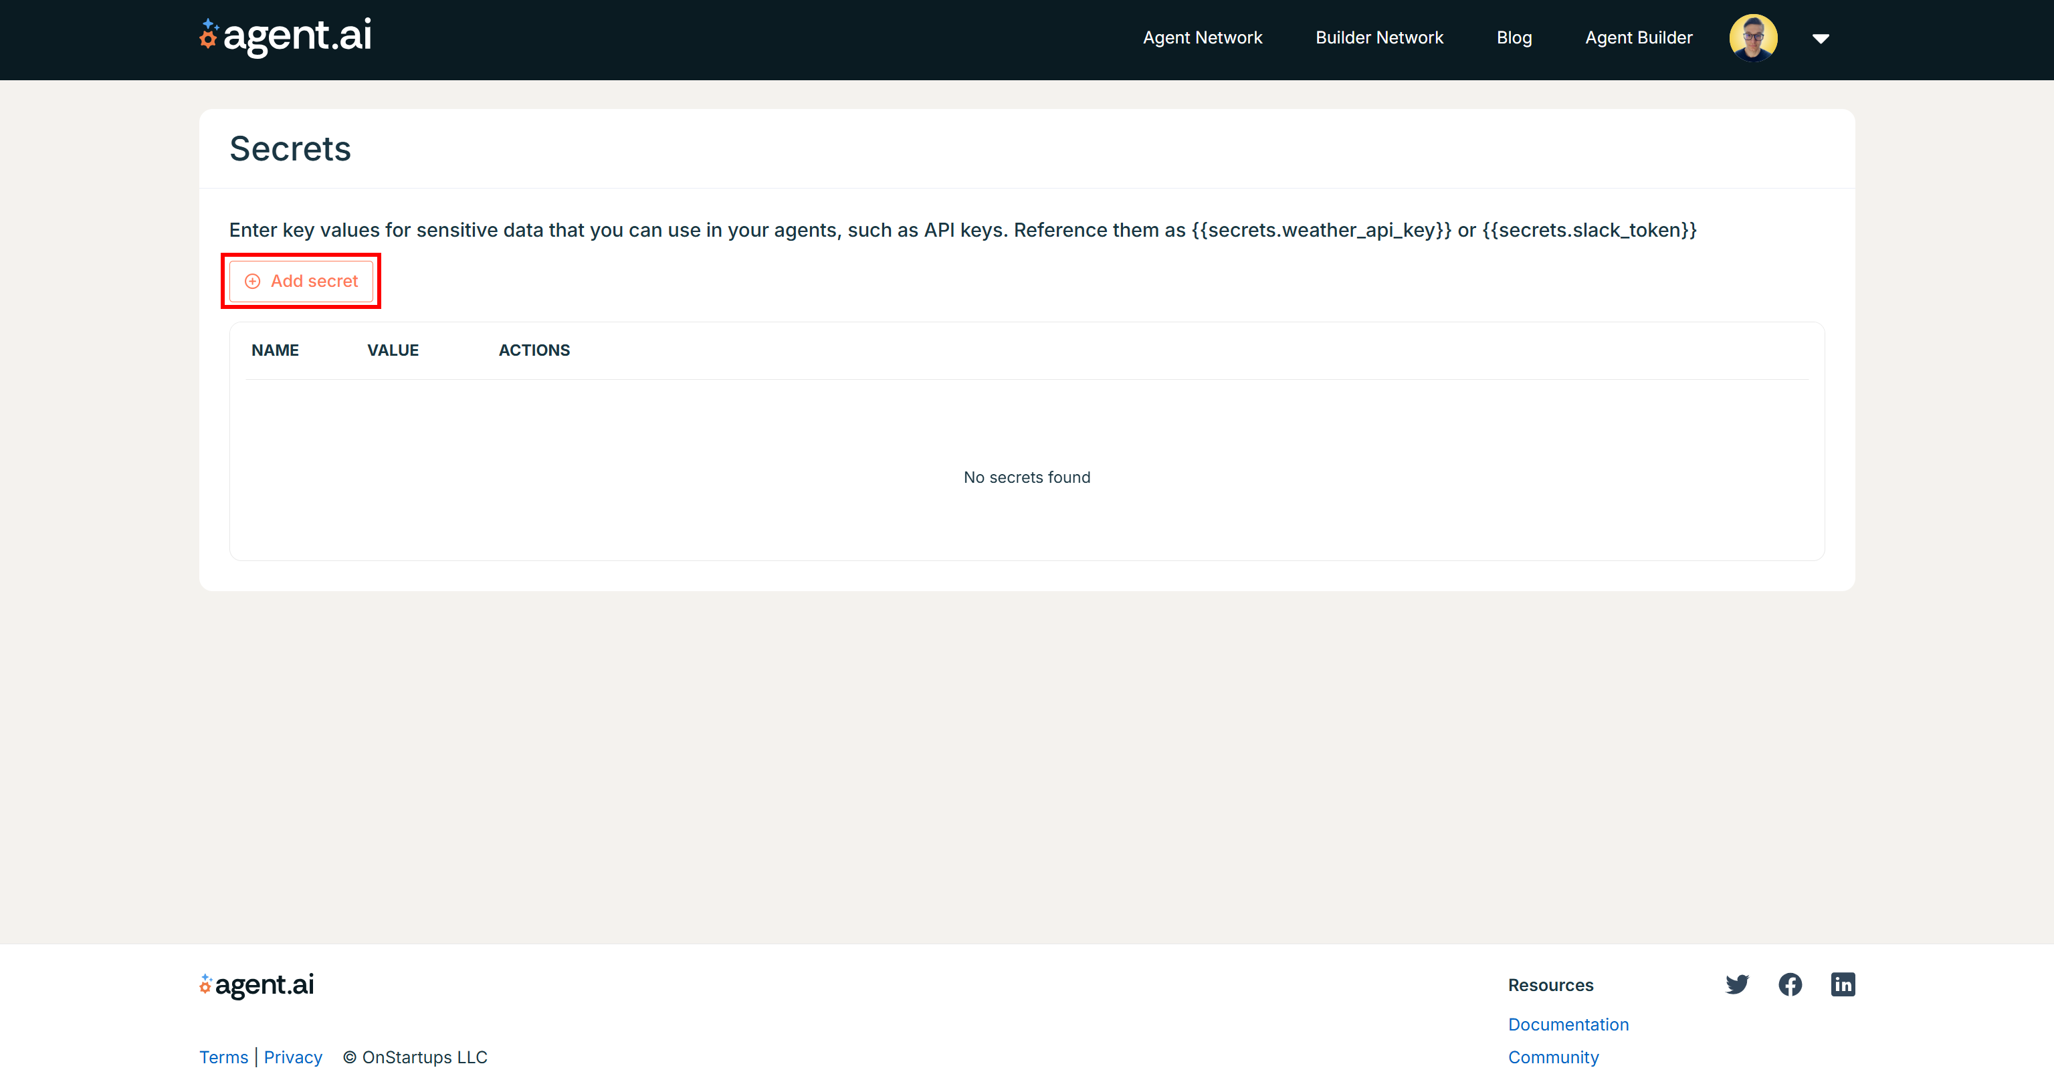This screenshot has width=2054, height=1090.
Task: Visit the Community link
Action: click(x=1552, y=1057)
